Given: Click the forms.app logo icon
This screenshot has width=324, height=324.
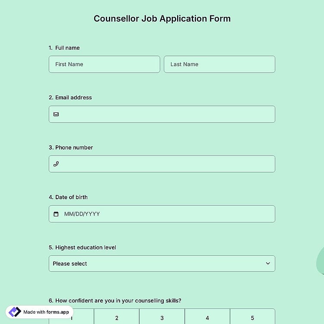Looking at the screenshot, I should coord(15,312).
